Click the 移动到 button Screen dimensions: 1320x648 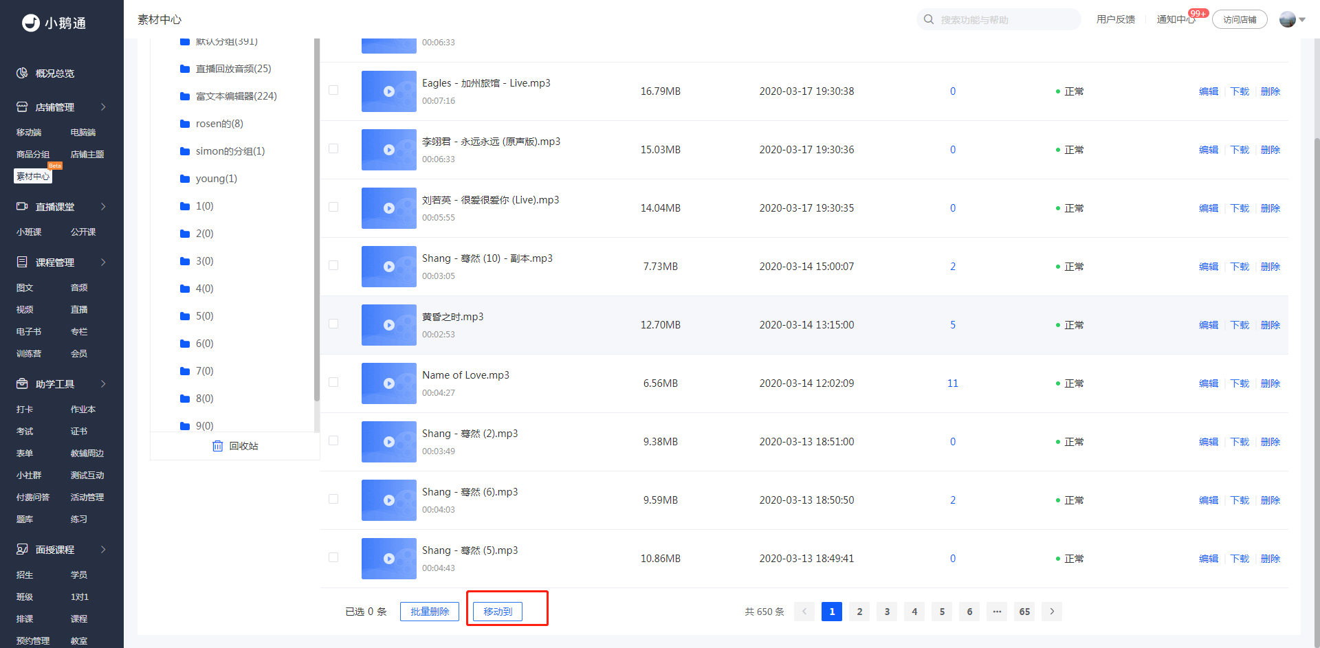pos(498,612)
